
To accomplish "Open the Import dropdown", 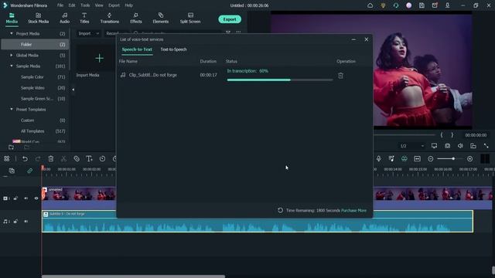I will 88,33.
